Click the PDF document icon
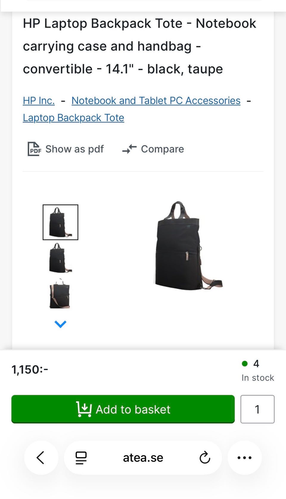Viewport: 286px width, 499px height. coord(34,149)
